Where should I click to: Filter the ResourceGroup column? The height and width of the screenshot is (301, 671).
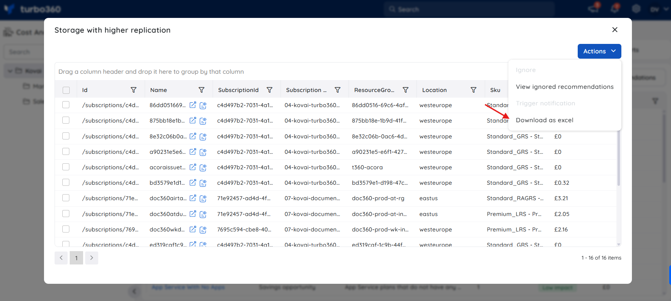(x=406, y=90)
